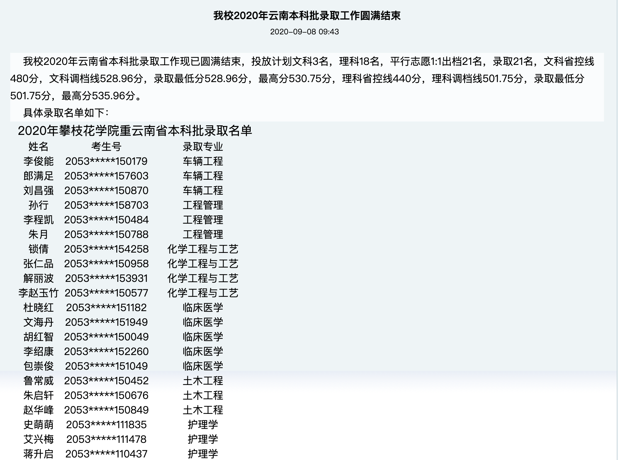Click exam number 2053*****158703
Screen dimensions: 618x460
click(106, 205)
